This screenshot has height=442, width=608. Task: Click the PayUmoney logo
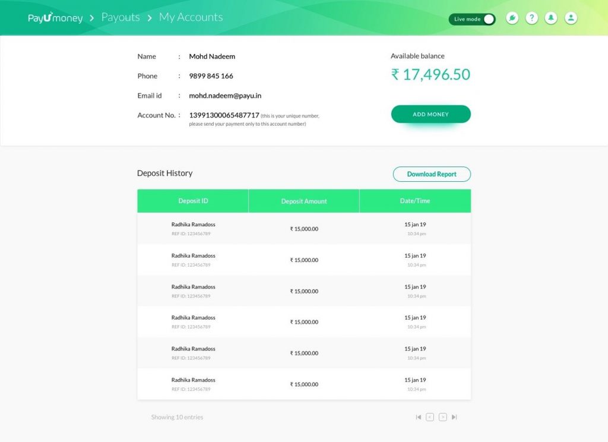coord(55,18)
